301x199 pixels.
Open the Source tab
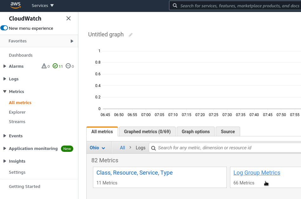[228, 132]
